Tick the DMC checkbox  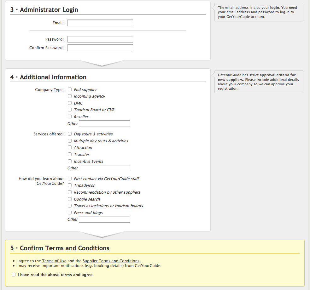(x=70, y=103)
